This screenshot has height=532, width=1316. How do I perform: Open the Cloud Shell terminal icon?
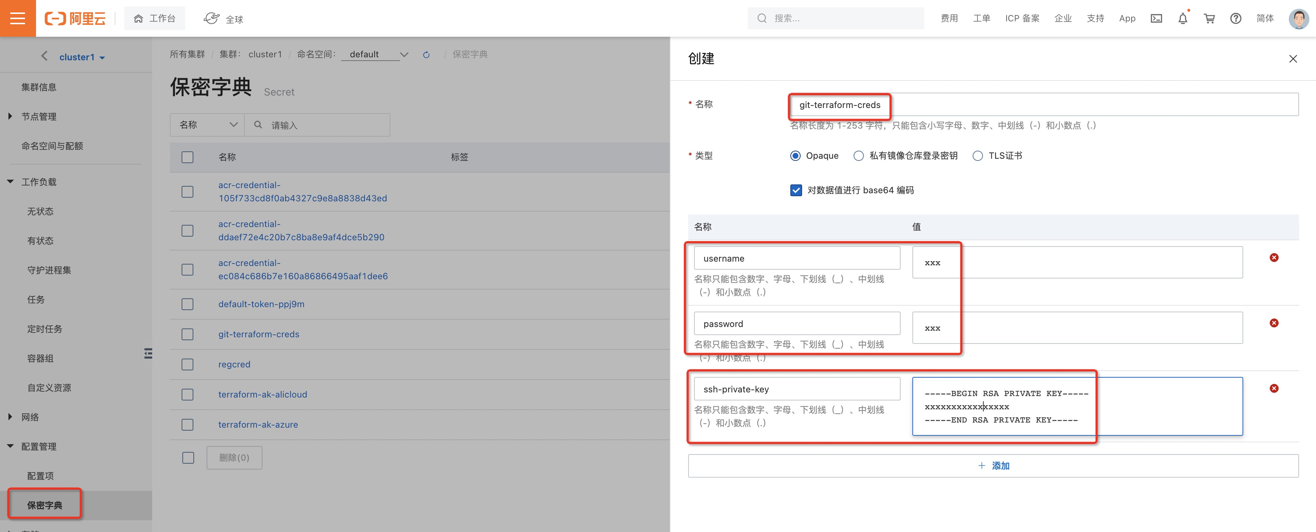pos(1156,18)
